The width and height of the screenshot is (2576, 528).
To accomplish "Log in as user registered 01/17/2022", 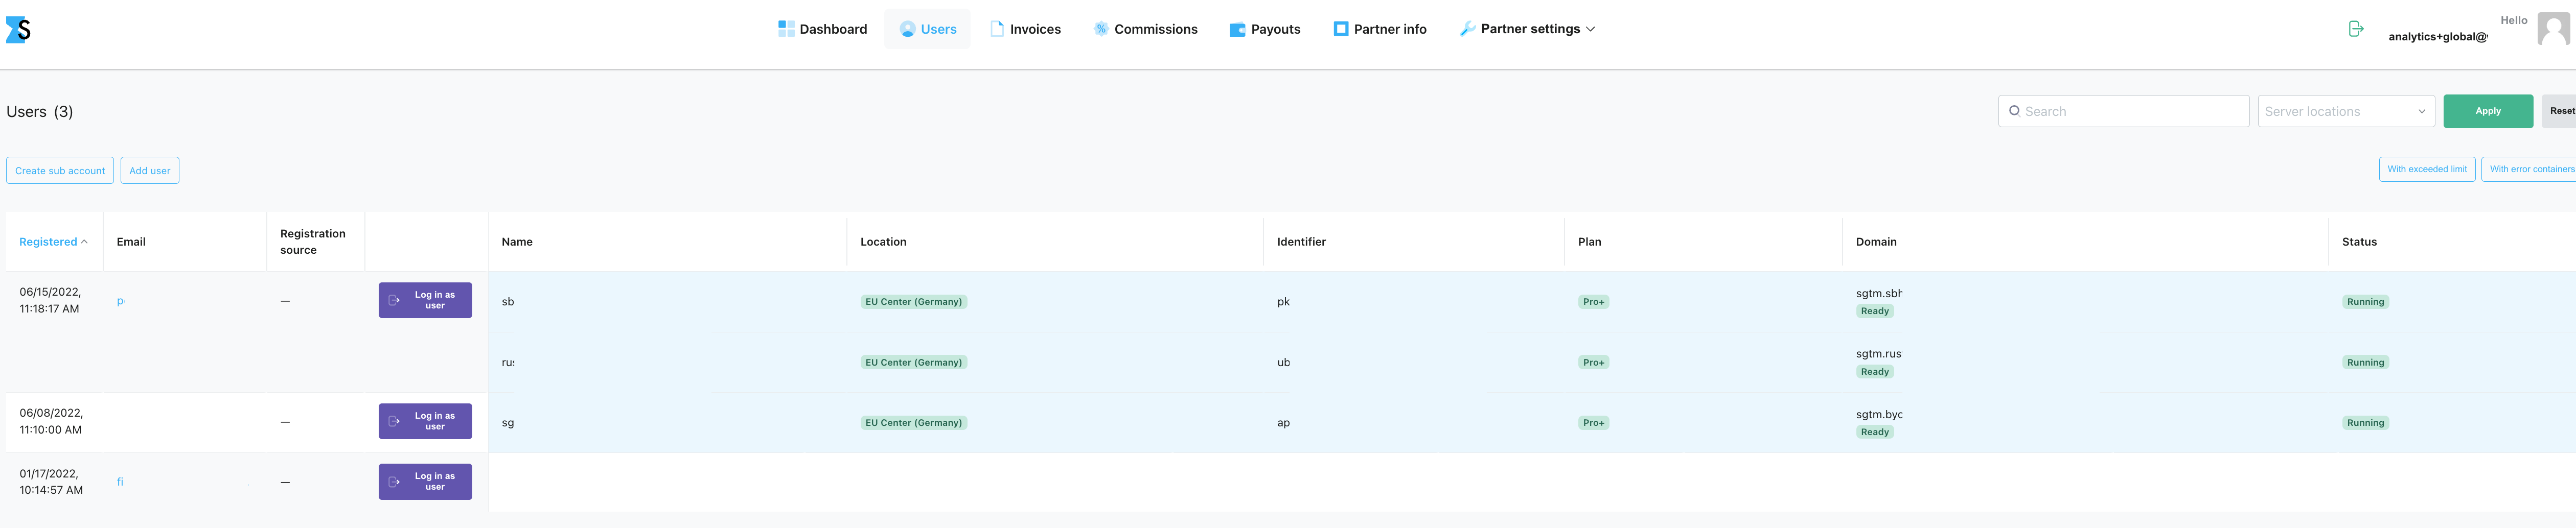I will [425, 481].
